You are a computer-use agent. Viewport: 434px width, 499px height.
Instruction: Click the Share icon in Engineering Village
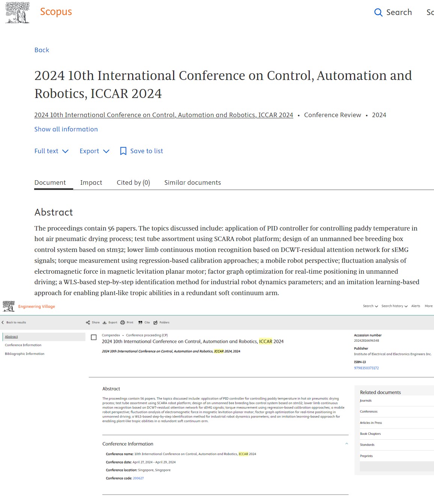tap(88, 323)
